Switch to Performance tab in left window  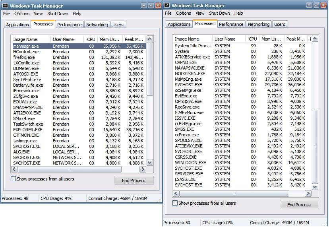point(70,25)
